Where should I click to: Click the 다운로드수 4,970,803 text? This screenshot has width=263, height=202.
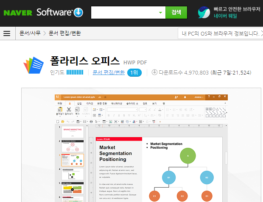pos(184,72)
